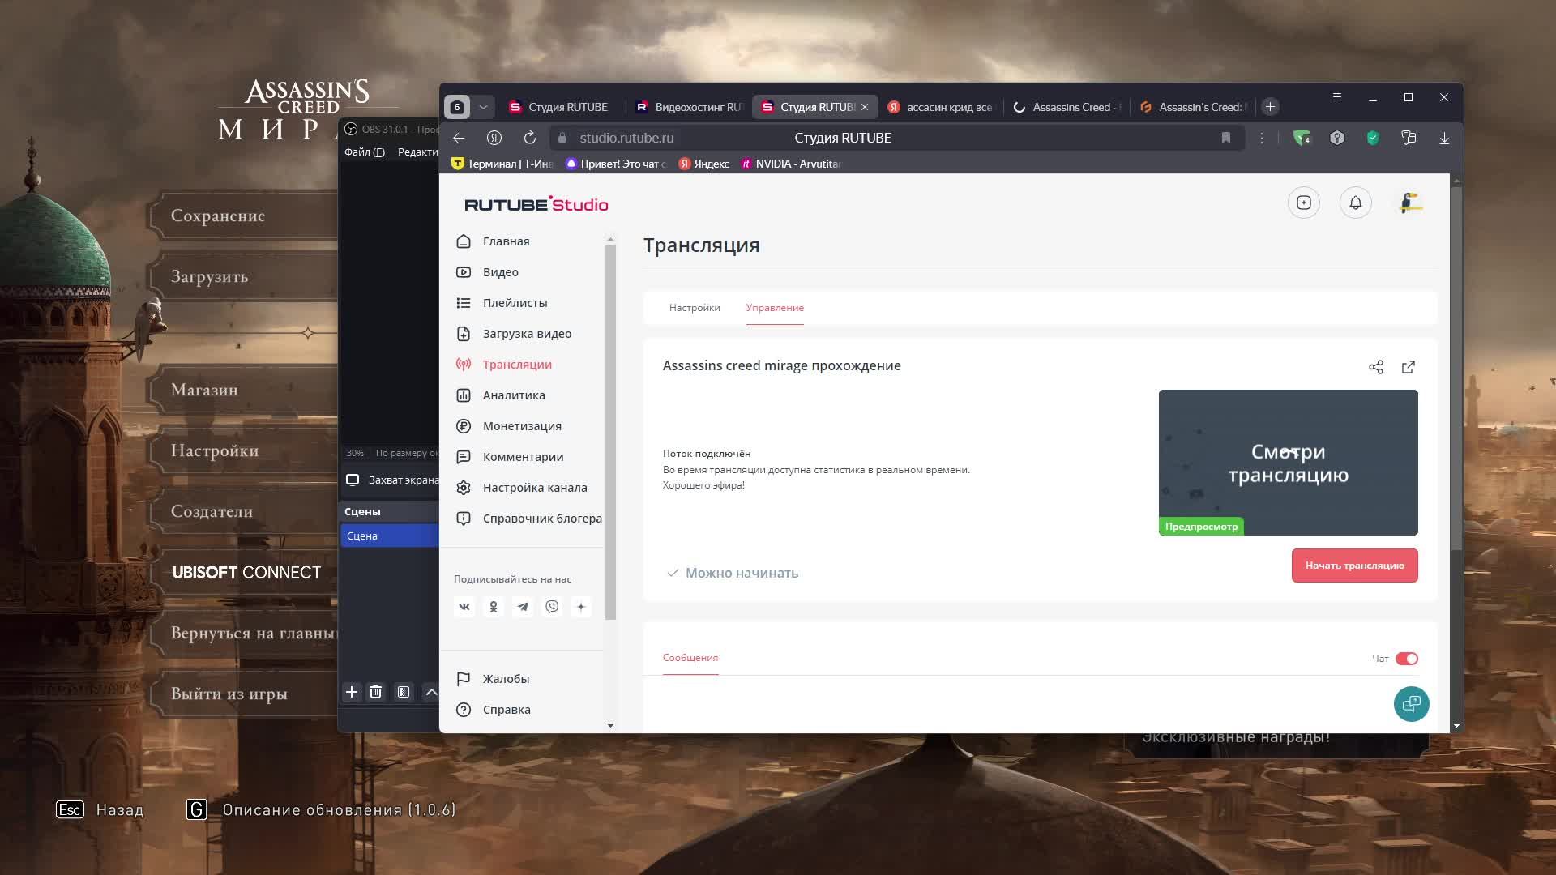
Task: Toggle the Чат switch off
Action: pos(1406,659)
